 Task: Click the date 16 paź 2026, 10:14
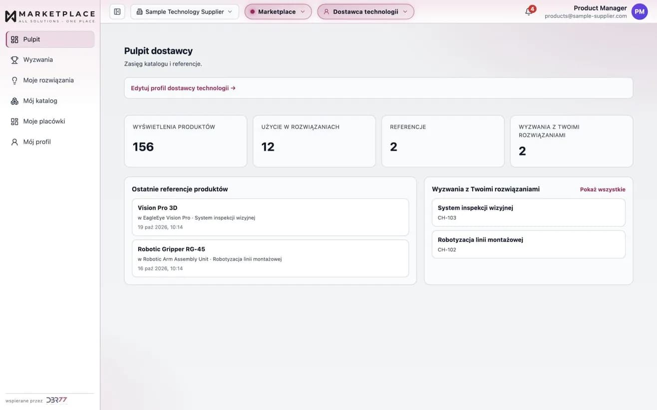[x=160, y=268]
